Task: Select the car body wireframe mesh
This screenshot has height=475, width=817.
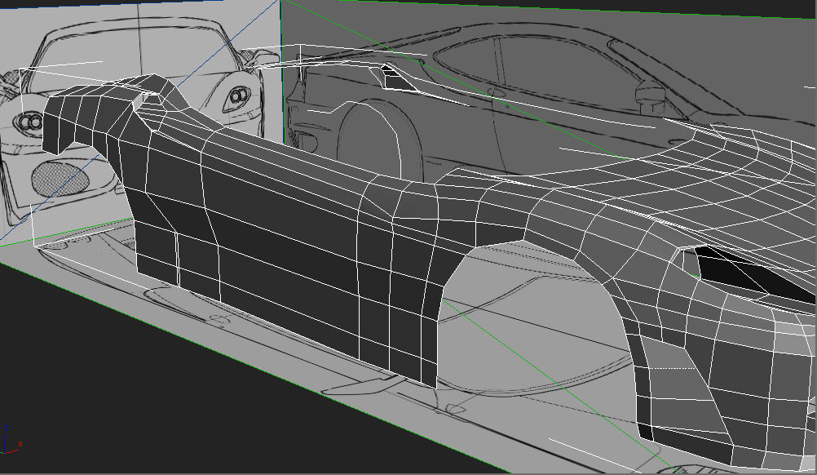Action: (x=285, y=245)
